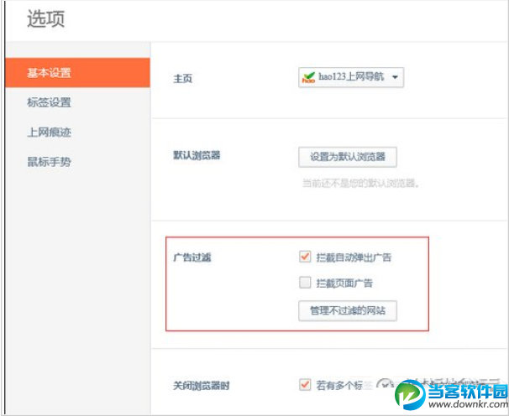Enable 拦截页面广告 checkbox
The image size is (509, 416).
[305, 283]
